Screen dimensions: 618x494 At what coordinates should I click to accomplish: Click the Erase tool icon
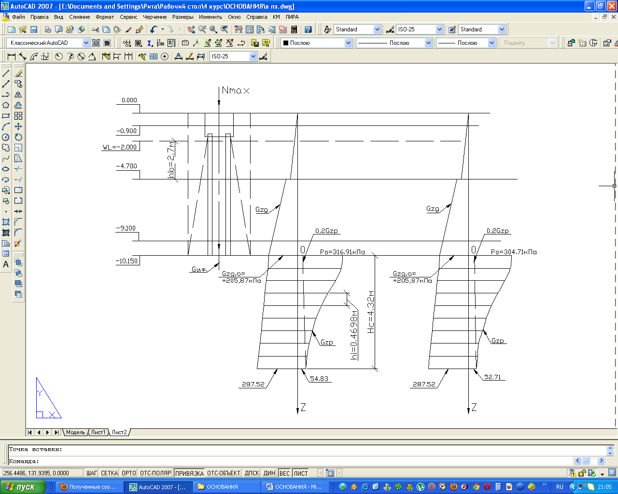click(18, 73)
